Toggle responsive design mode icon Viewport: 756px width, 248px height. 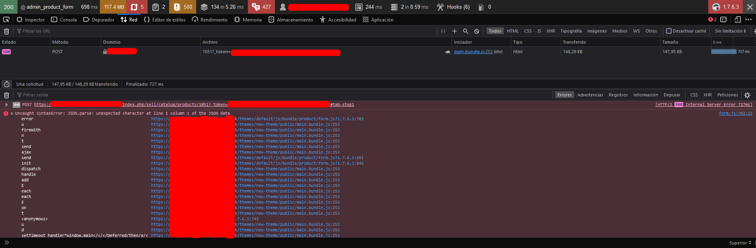(737, 19)
